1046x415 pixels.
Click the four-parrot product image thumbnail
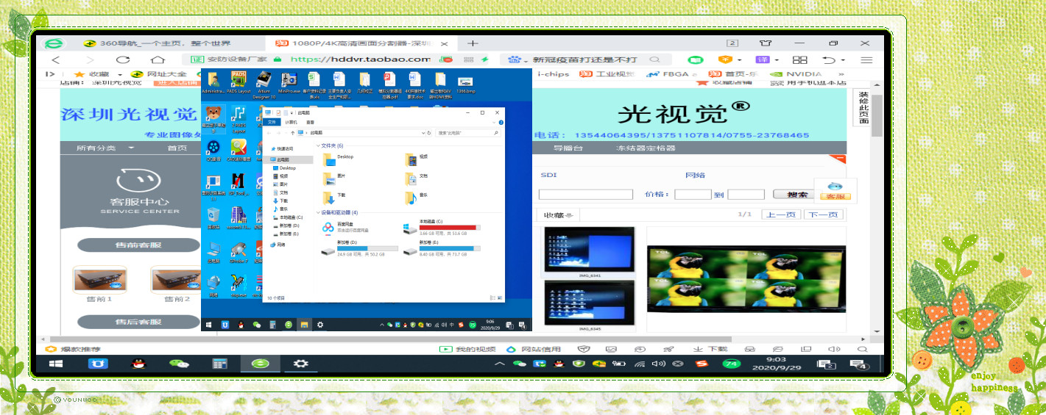746,279
